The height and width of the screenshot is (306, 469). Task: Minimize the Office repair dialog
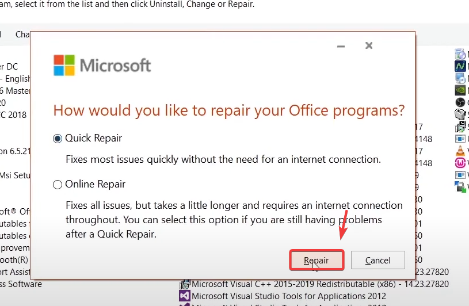(341, 46)
